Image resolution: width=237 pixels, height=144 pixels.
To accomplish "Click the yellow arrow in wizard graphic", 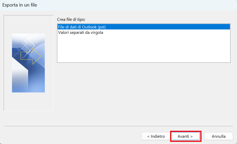I will tap(31, 56).
